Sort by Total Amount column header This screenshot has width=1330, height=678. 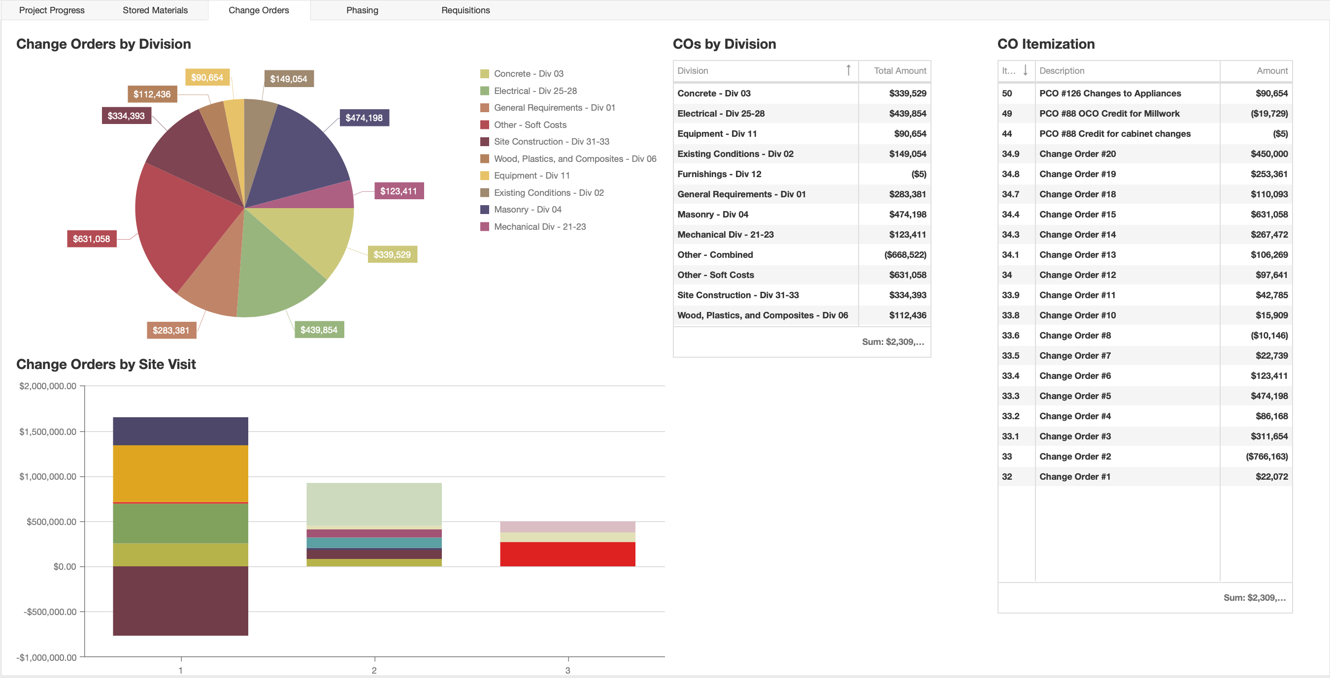(x=899, y=71)
